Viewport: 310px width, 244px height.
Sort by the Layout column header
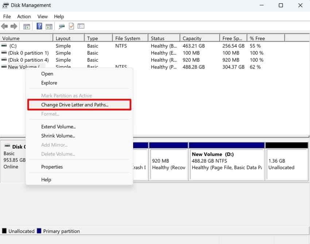69,38
